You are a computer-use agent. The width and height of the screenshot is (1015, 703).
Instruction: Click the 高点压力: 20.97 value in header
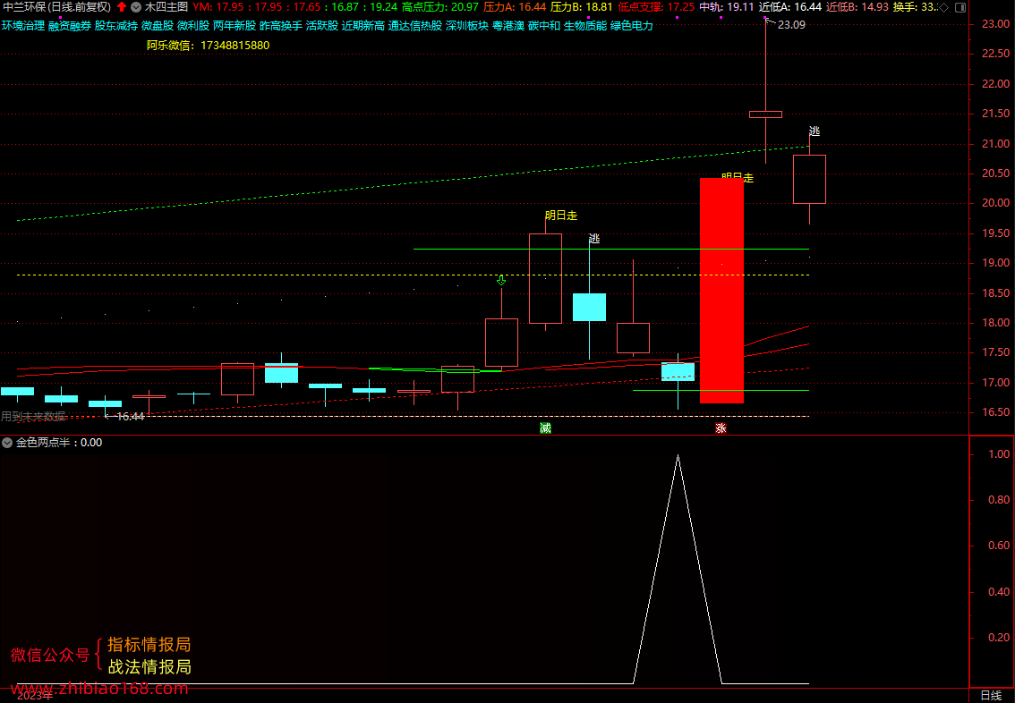439,7
